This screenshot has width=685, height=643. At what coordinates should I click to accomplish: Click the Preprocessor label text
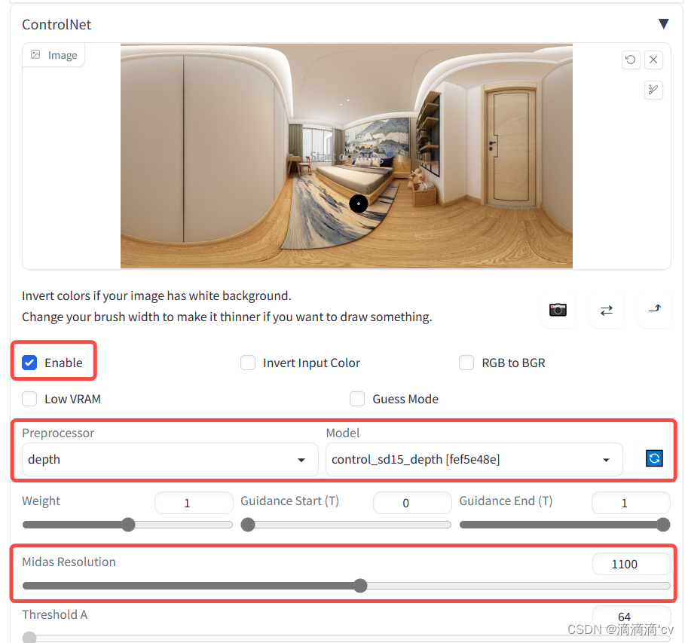coord(58,433)
